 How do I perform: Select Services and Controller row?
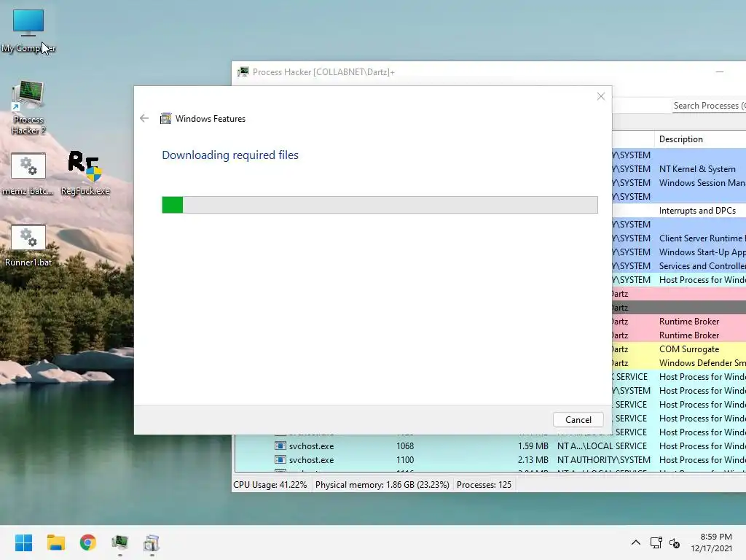pos(679,265)
